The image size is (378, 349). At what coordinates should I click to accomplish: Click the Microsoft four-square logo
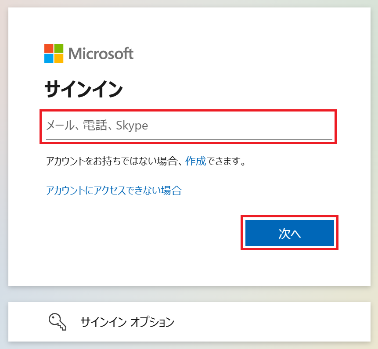pyautogui.click(x=54, y=53)
